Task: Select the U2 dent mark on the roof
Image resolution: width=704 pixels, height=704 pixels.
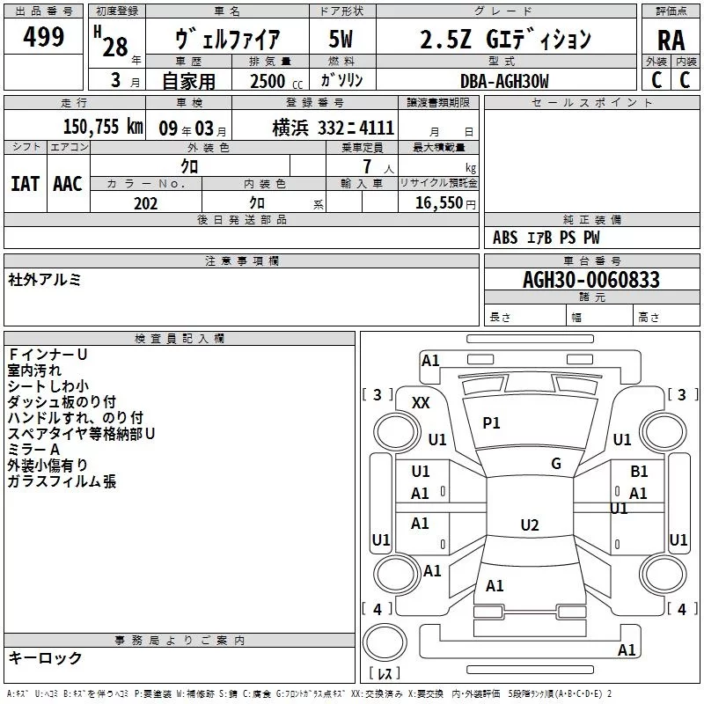Action: pos(529,525)
